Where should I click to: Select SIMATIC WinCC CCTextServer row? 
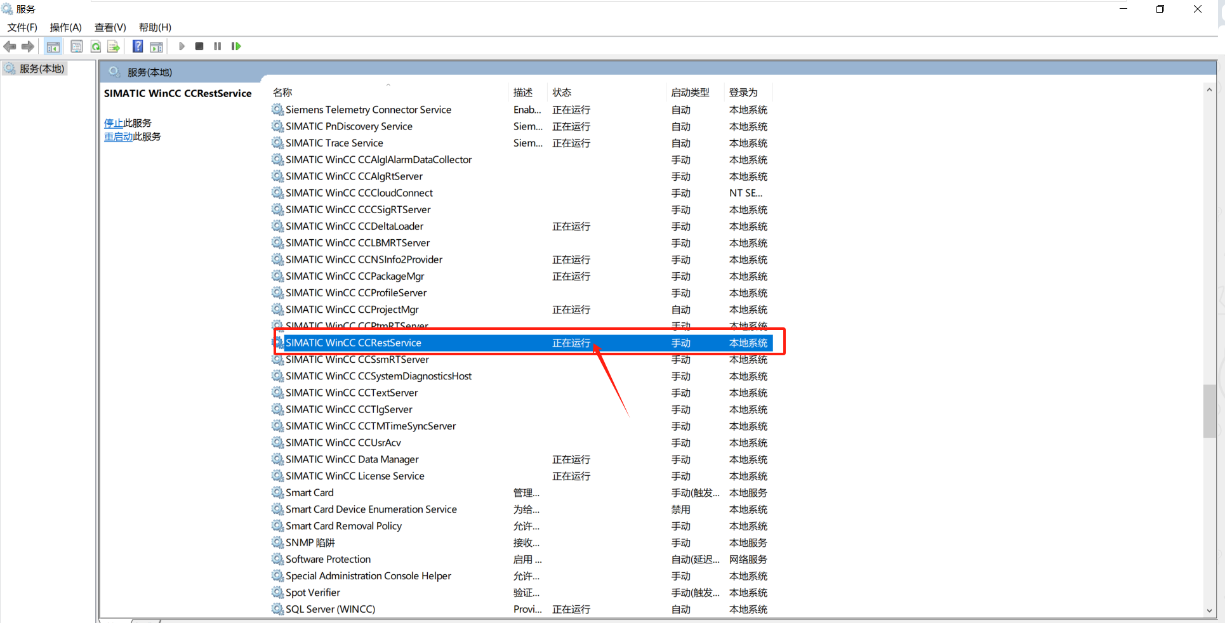click(521, 393)
